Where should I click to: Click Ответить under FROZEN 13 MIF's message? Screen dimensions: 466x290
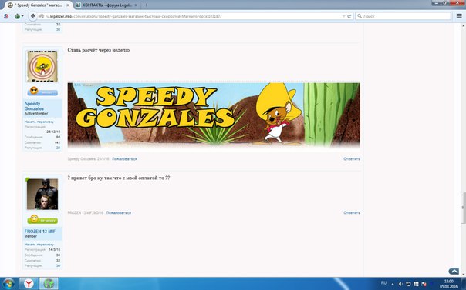tap(352, 212)
